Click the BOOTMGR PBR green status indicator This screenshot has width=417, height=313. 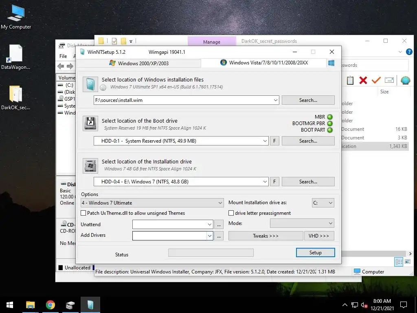(330, 123)
